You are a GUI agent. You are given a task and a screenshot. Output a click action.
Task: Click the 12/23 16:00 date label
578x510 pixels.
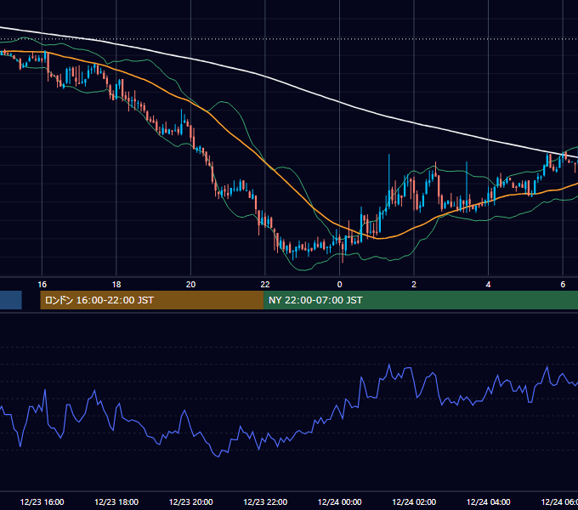pos(42,501)
